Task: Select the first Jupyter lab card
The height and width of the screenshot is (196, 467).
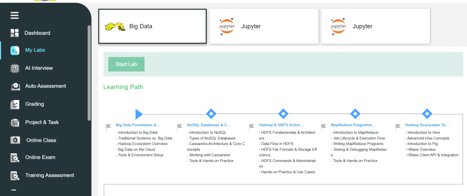Action: tap(264, 26)
